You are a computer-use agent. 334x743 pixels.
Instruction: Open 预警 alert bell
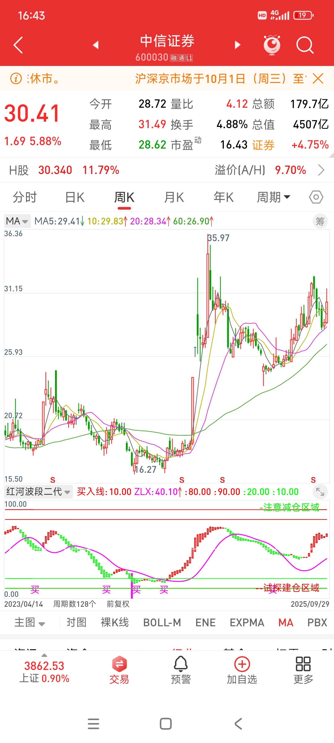tap(181, 670)
